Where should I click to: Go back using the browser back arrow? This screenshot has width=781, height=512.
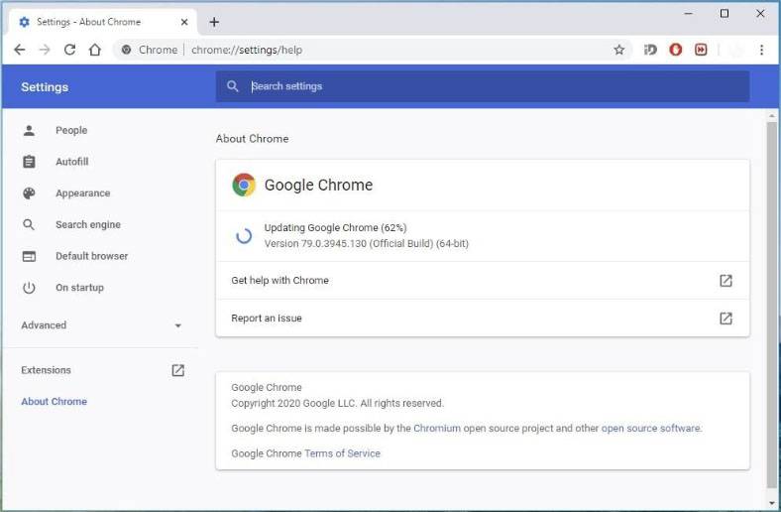20,50
